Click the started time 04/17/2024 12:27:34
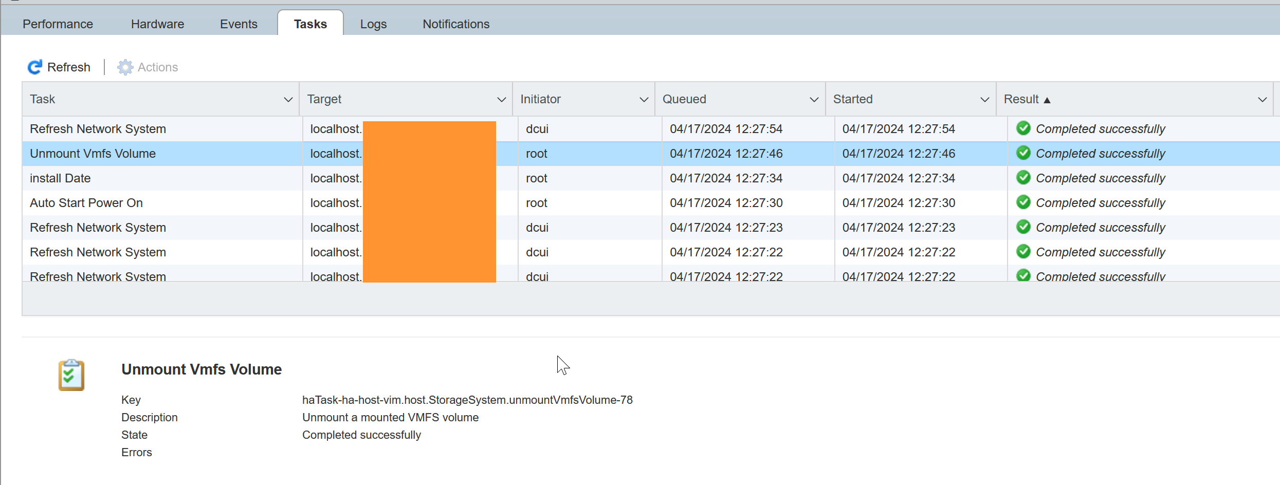 tap(899, 178)
